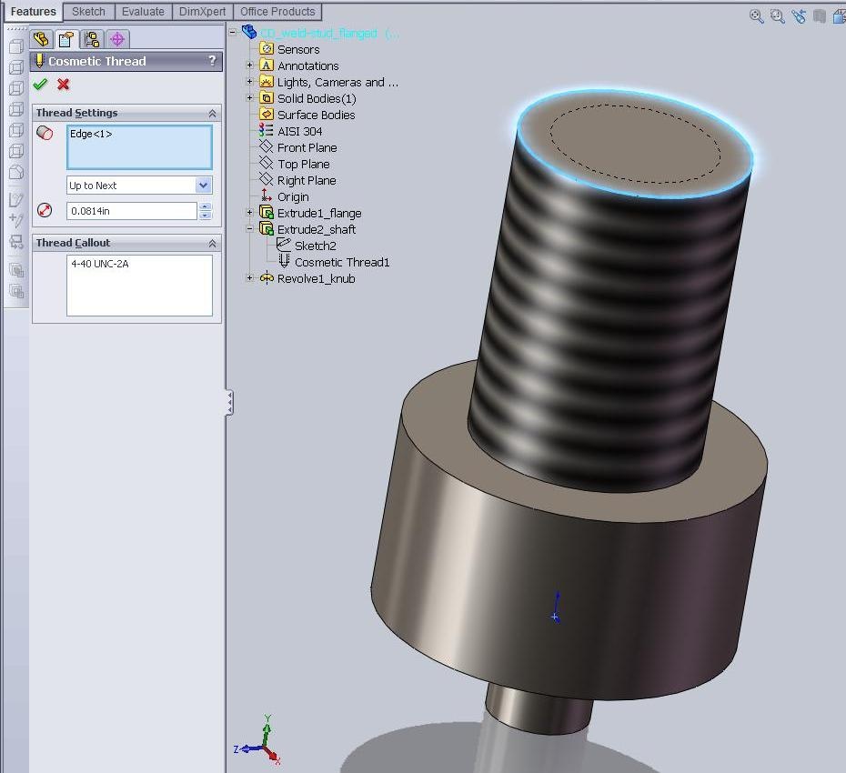Viewport: 846px width, 773px height.
Task: Collapse the Thread Settings section
Action: pyautogui.click(x=212, y=114)
